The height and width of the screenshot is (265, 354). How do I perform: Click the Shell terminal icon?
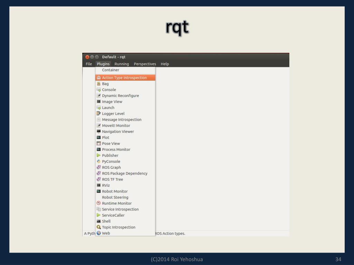pos(99,221)
